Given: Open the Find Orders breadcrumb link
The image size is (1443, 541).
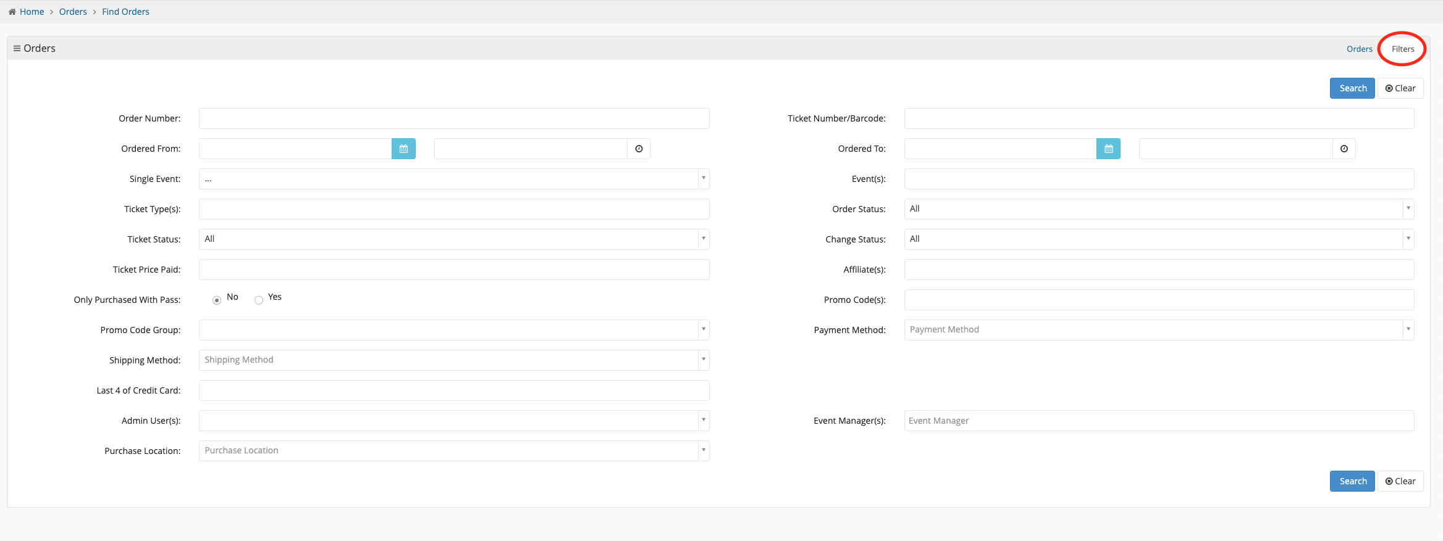Looking at the screenshot, I should [x=125, y=12].
